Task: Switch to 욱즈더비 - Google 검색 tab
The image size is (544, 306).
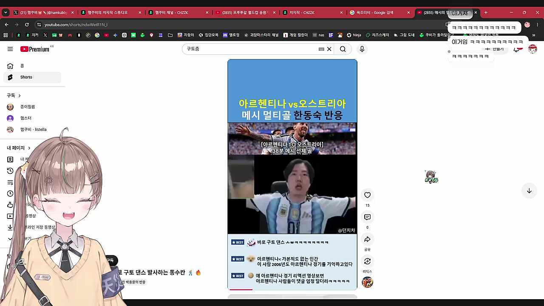Action: click(x=380, y=13)
